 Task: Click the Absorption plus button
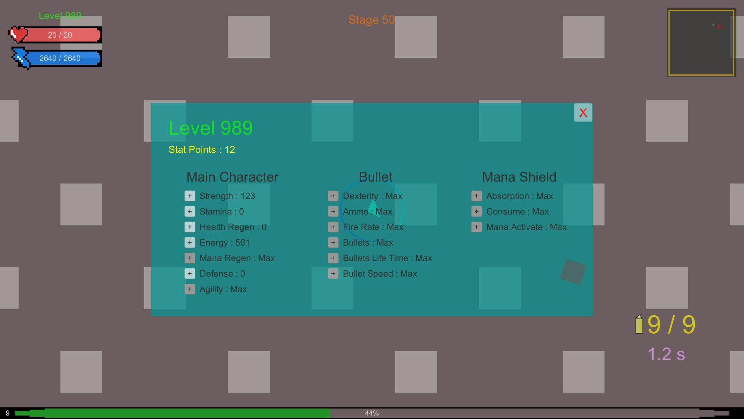pos(477,196)
